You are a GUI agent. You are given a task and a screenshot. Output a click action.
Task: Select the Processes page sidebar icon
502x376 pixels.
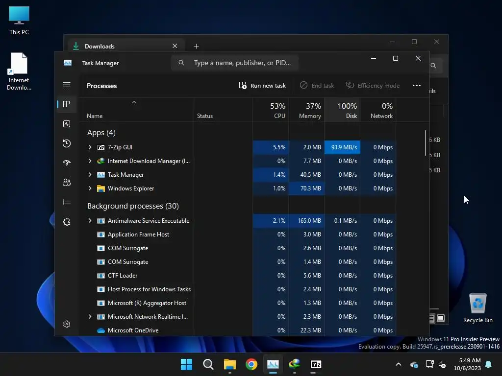click(67, 104)
